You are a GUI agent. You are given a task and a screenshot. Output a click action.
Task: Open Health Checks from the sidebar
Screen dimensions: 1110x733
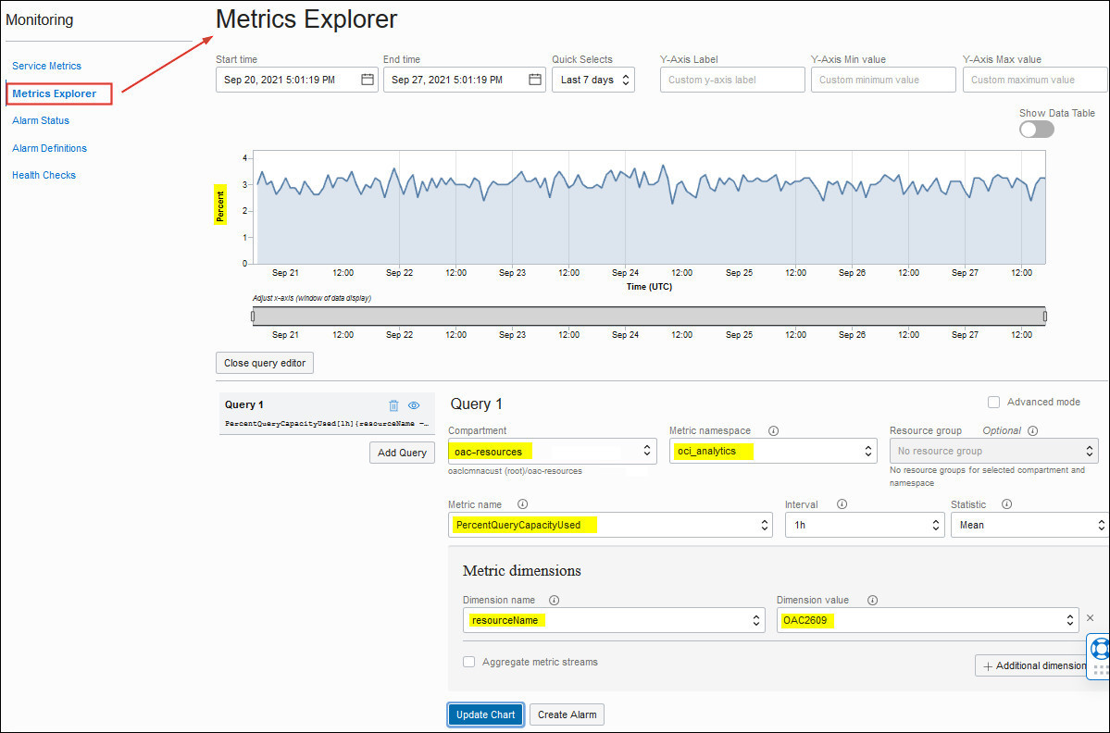[x=44, y=175]
